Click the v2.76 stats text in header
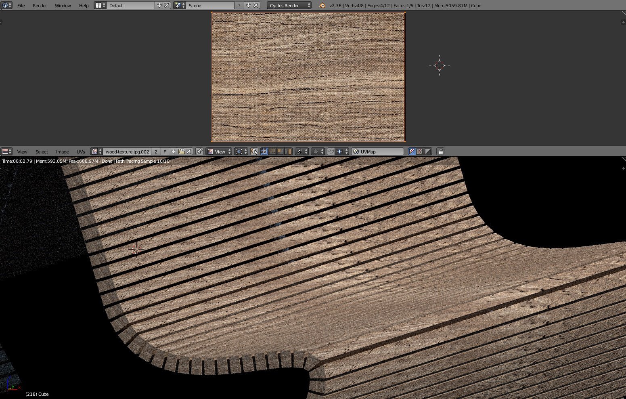 tap(405, 6)
